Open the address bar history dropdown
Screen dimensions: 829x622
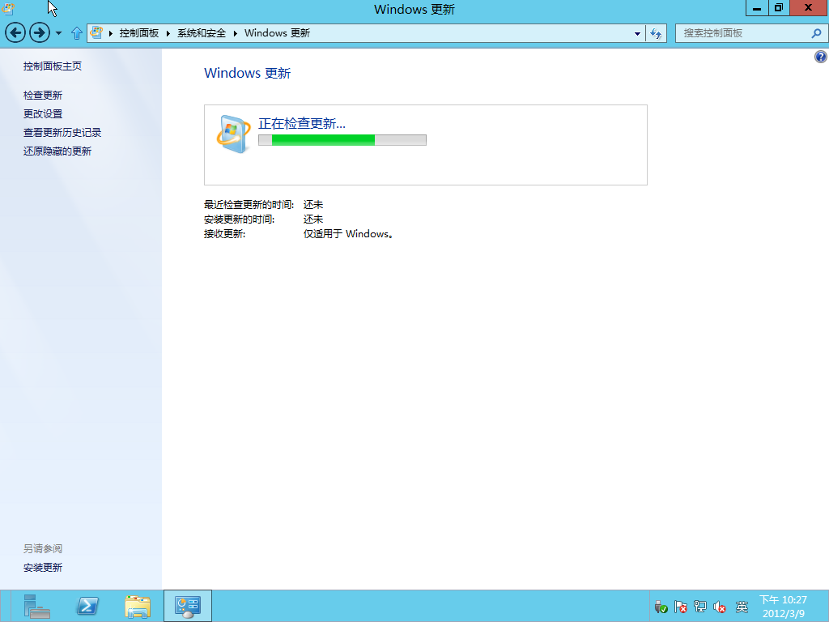637,33
